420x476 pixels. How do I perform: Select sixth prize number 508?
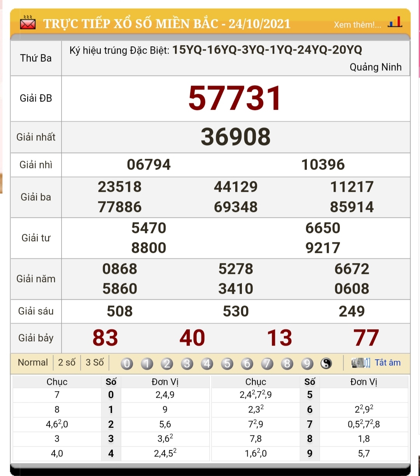coord(119,311)
